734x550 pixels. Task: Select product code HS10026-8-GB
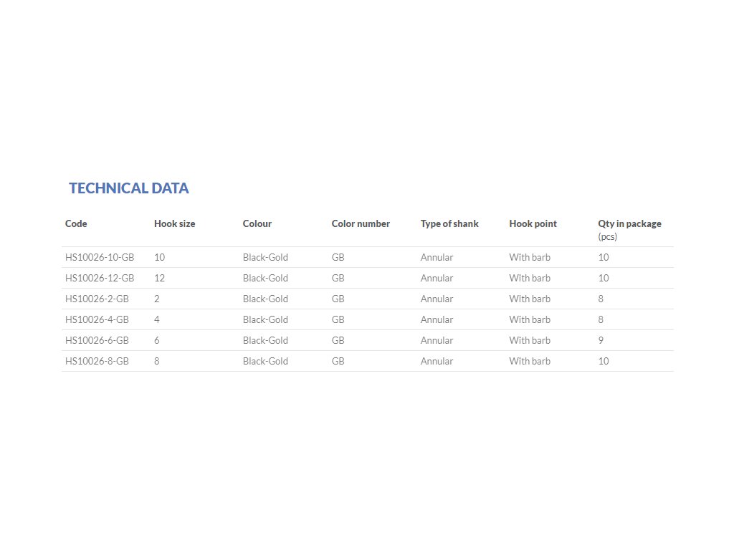(x=97, y=361)
